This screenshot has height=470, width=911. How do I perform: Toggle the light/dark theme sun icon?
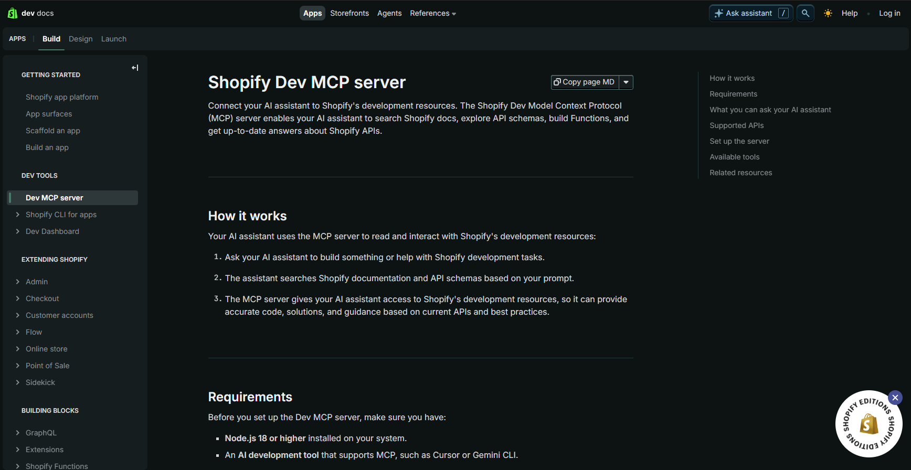tap(828, 13)
